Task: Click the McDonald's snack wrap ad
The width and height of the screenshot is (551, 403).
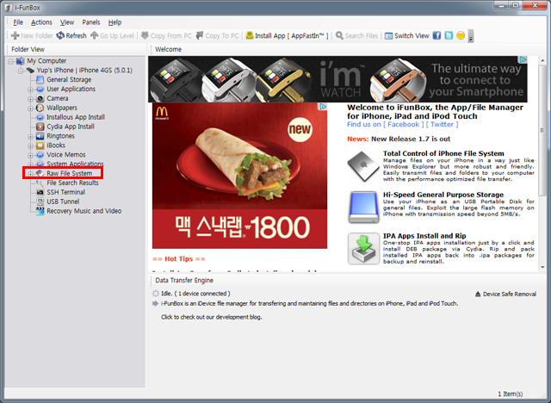Action: (x=239, y=176)
